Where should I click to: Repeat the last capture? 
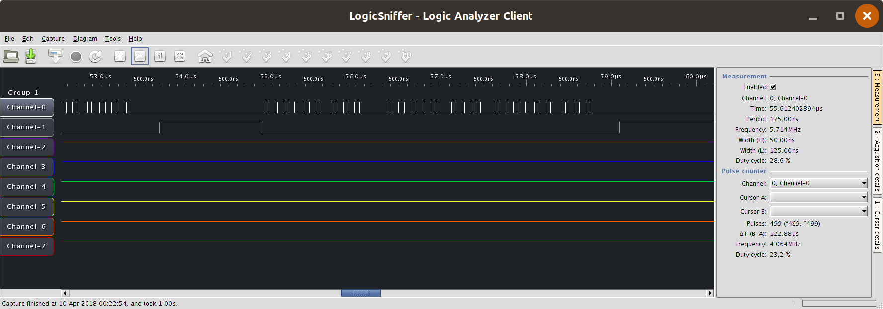pyautogui.click(x=95, y=56)
